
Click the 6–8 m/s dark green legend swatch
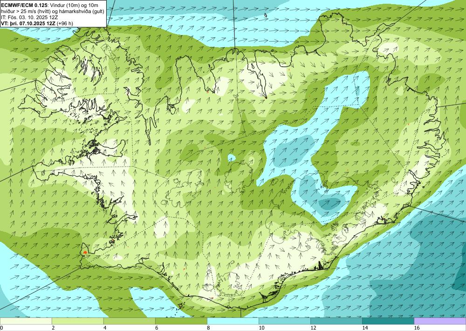[181, 321]
